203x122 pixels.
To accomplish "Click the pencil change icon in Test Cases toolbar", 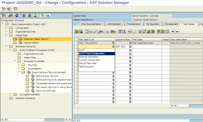I will pyautogui.click(x=95, y=31).
